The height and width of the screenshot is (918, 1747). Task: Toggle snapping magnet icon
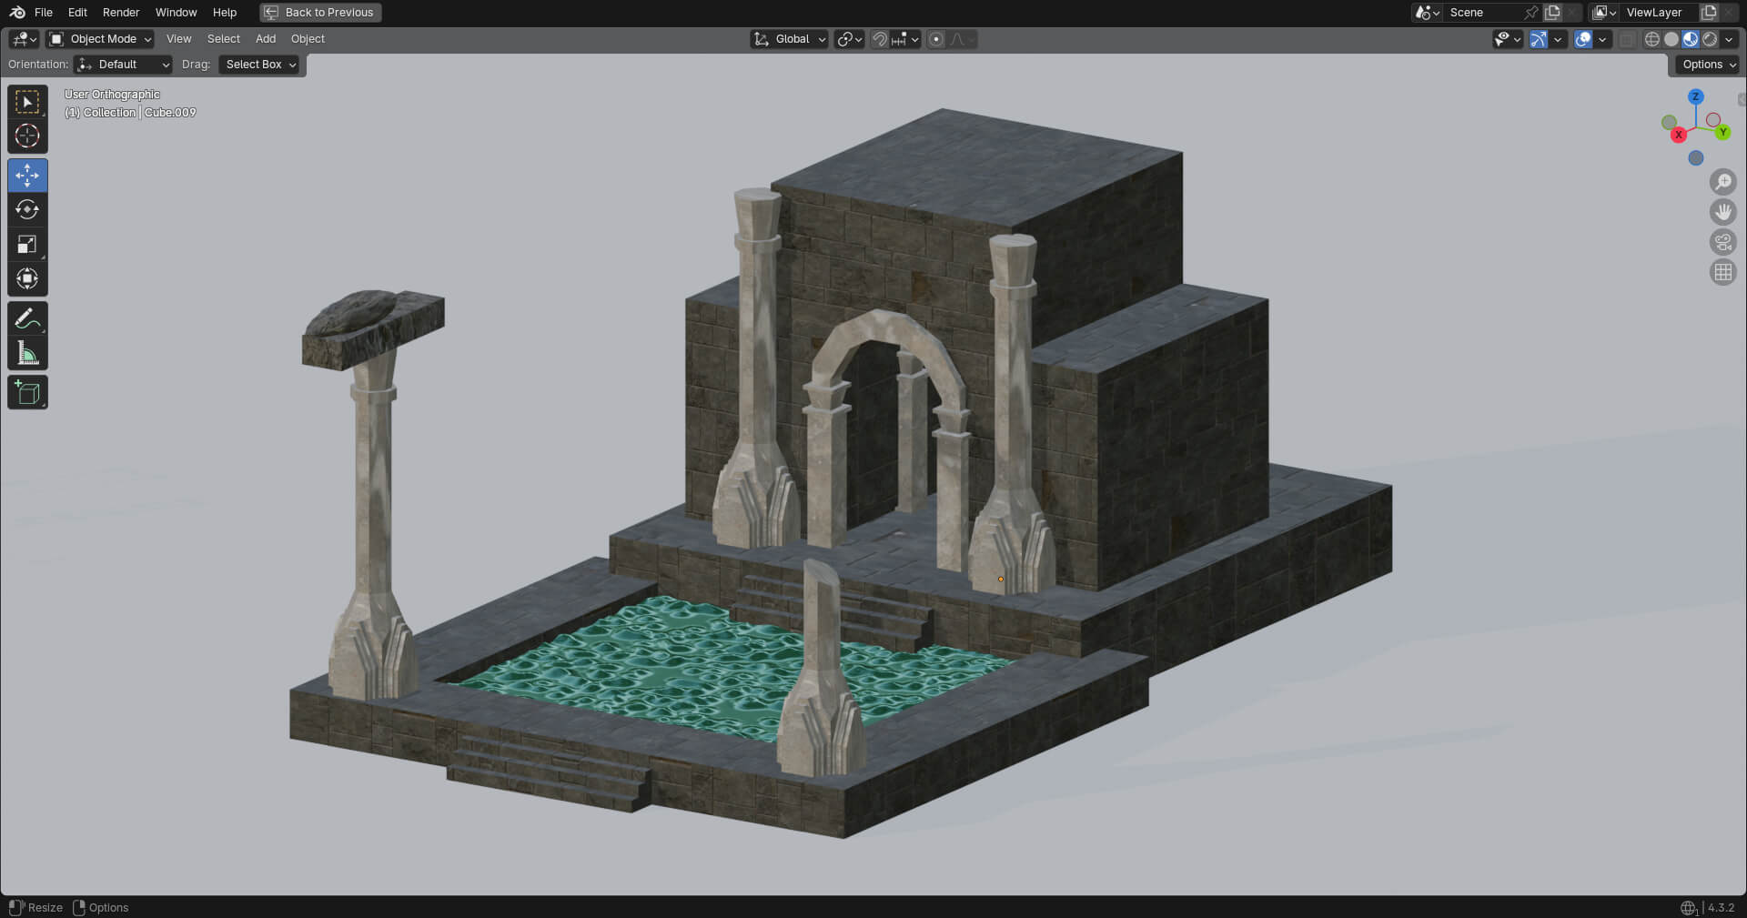pyautogui.click(x=880, y=39)
